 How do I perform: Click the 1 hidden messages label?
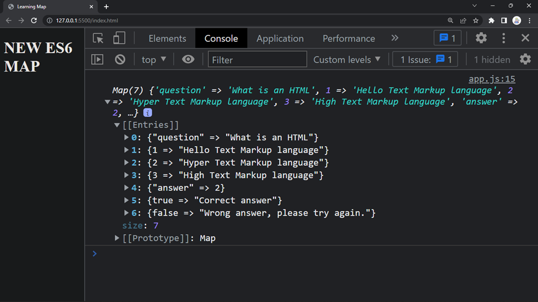click(492, 60)
